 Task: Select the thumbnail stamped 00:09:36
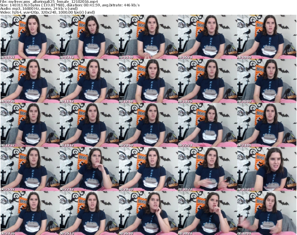[x=30, y=81]
